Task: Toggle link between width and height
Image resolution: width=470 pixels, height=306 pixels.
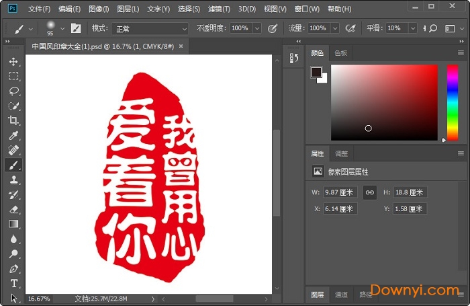Action: click(x=369, y=192)
